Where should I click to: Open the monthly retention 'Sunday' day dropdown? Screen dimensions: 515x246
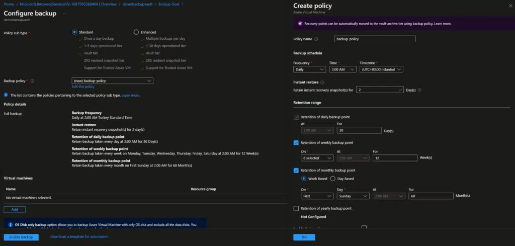click(x=353, y=196)
